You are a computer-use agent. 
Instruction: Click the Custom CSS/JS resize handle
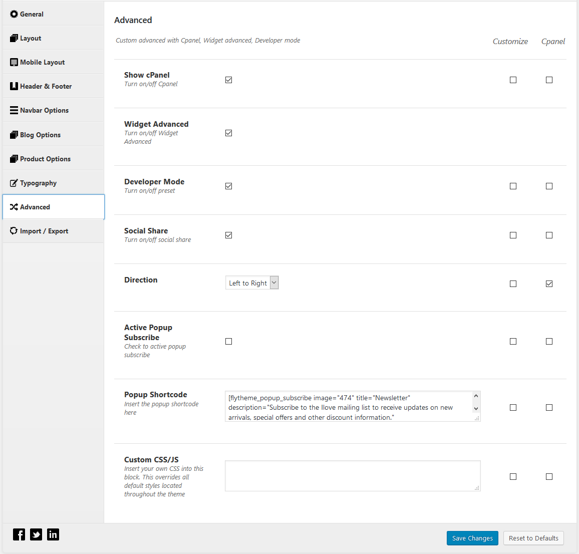[x=477, y=488]
